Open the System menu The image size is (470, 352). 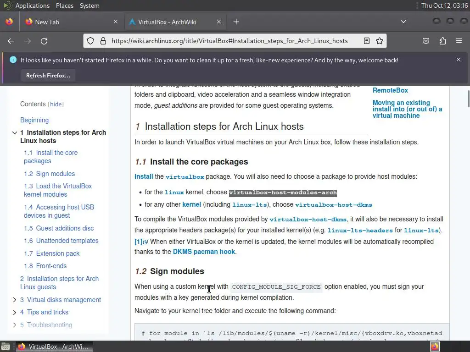[90, 5]
